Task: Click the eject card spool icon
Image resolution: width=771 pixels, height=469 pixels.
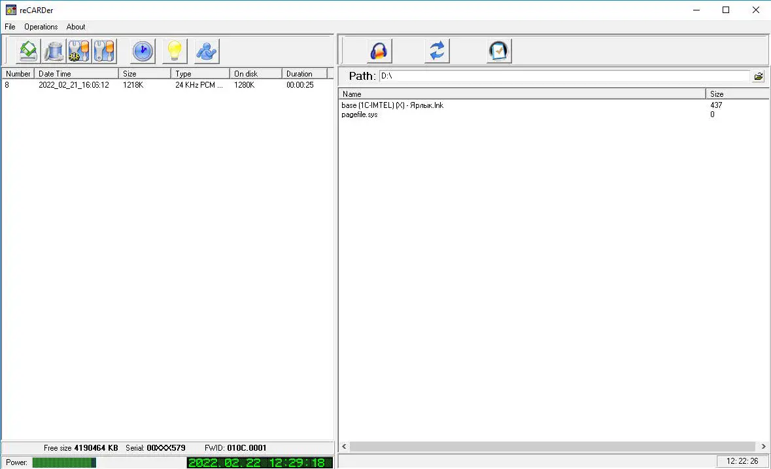Action: pyautogui.click(x=53, y=50)
